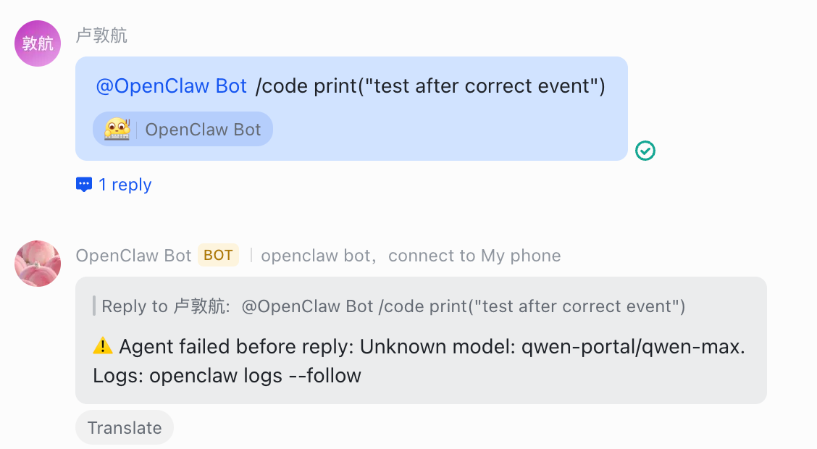Click the openclaw logs --follow line
This screenshot has width=817, height=449.
click(x=227, y=376)
